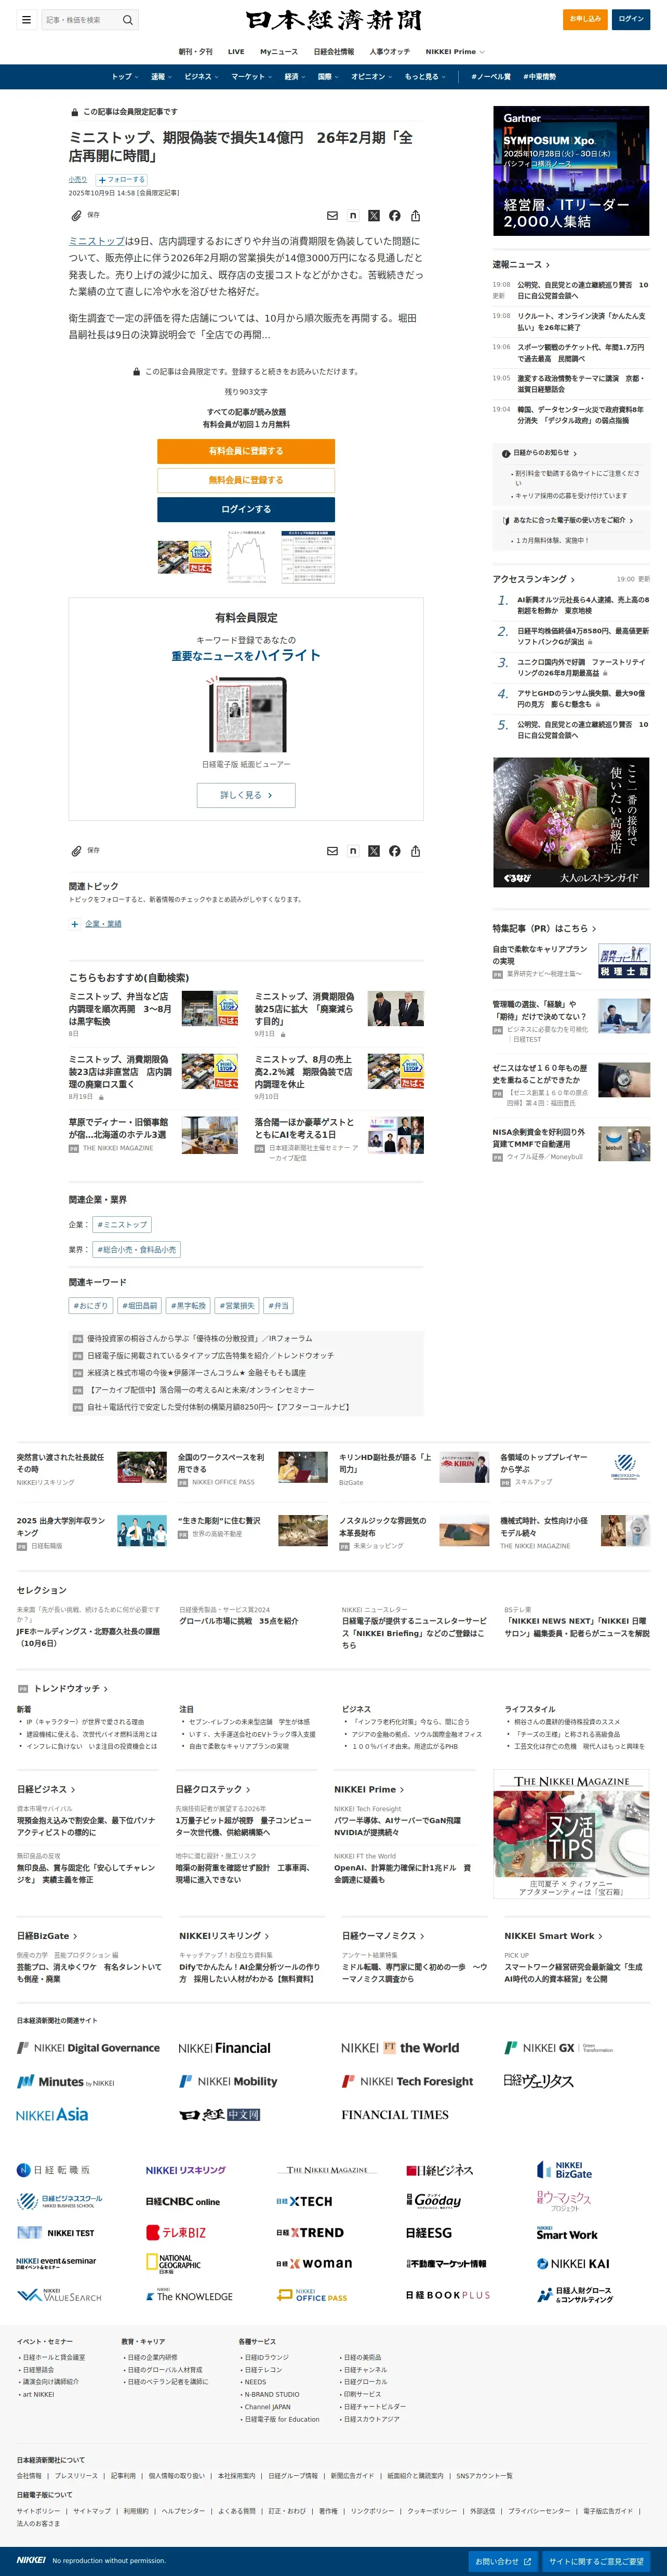Open the NIKKEI KAI logo link

573,2264
